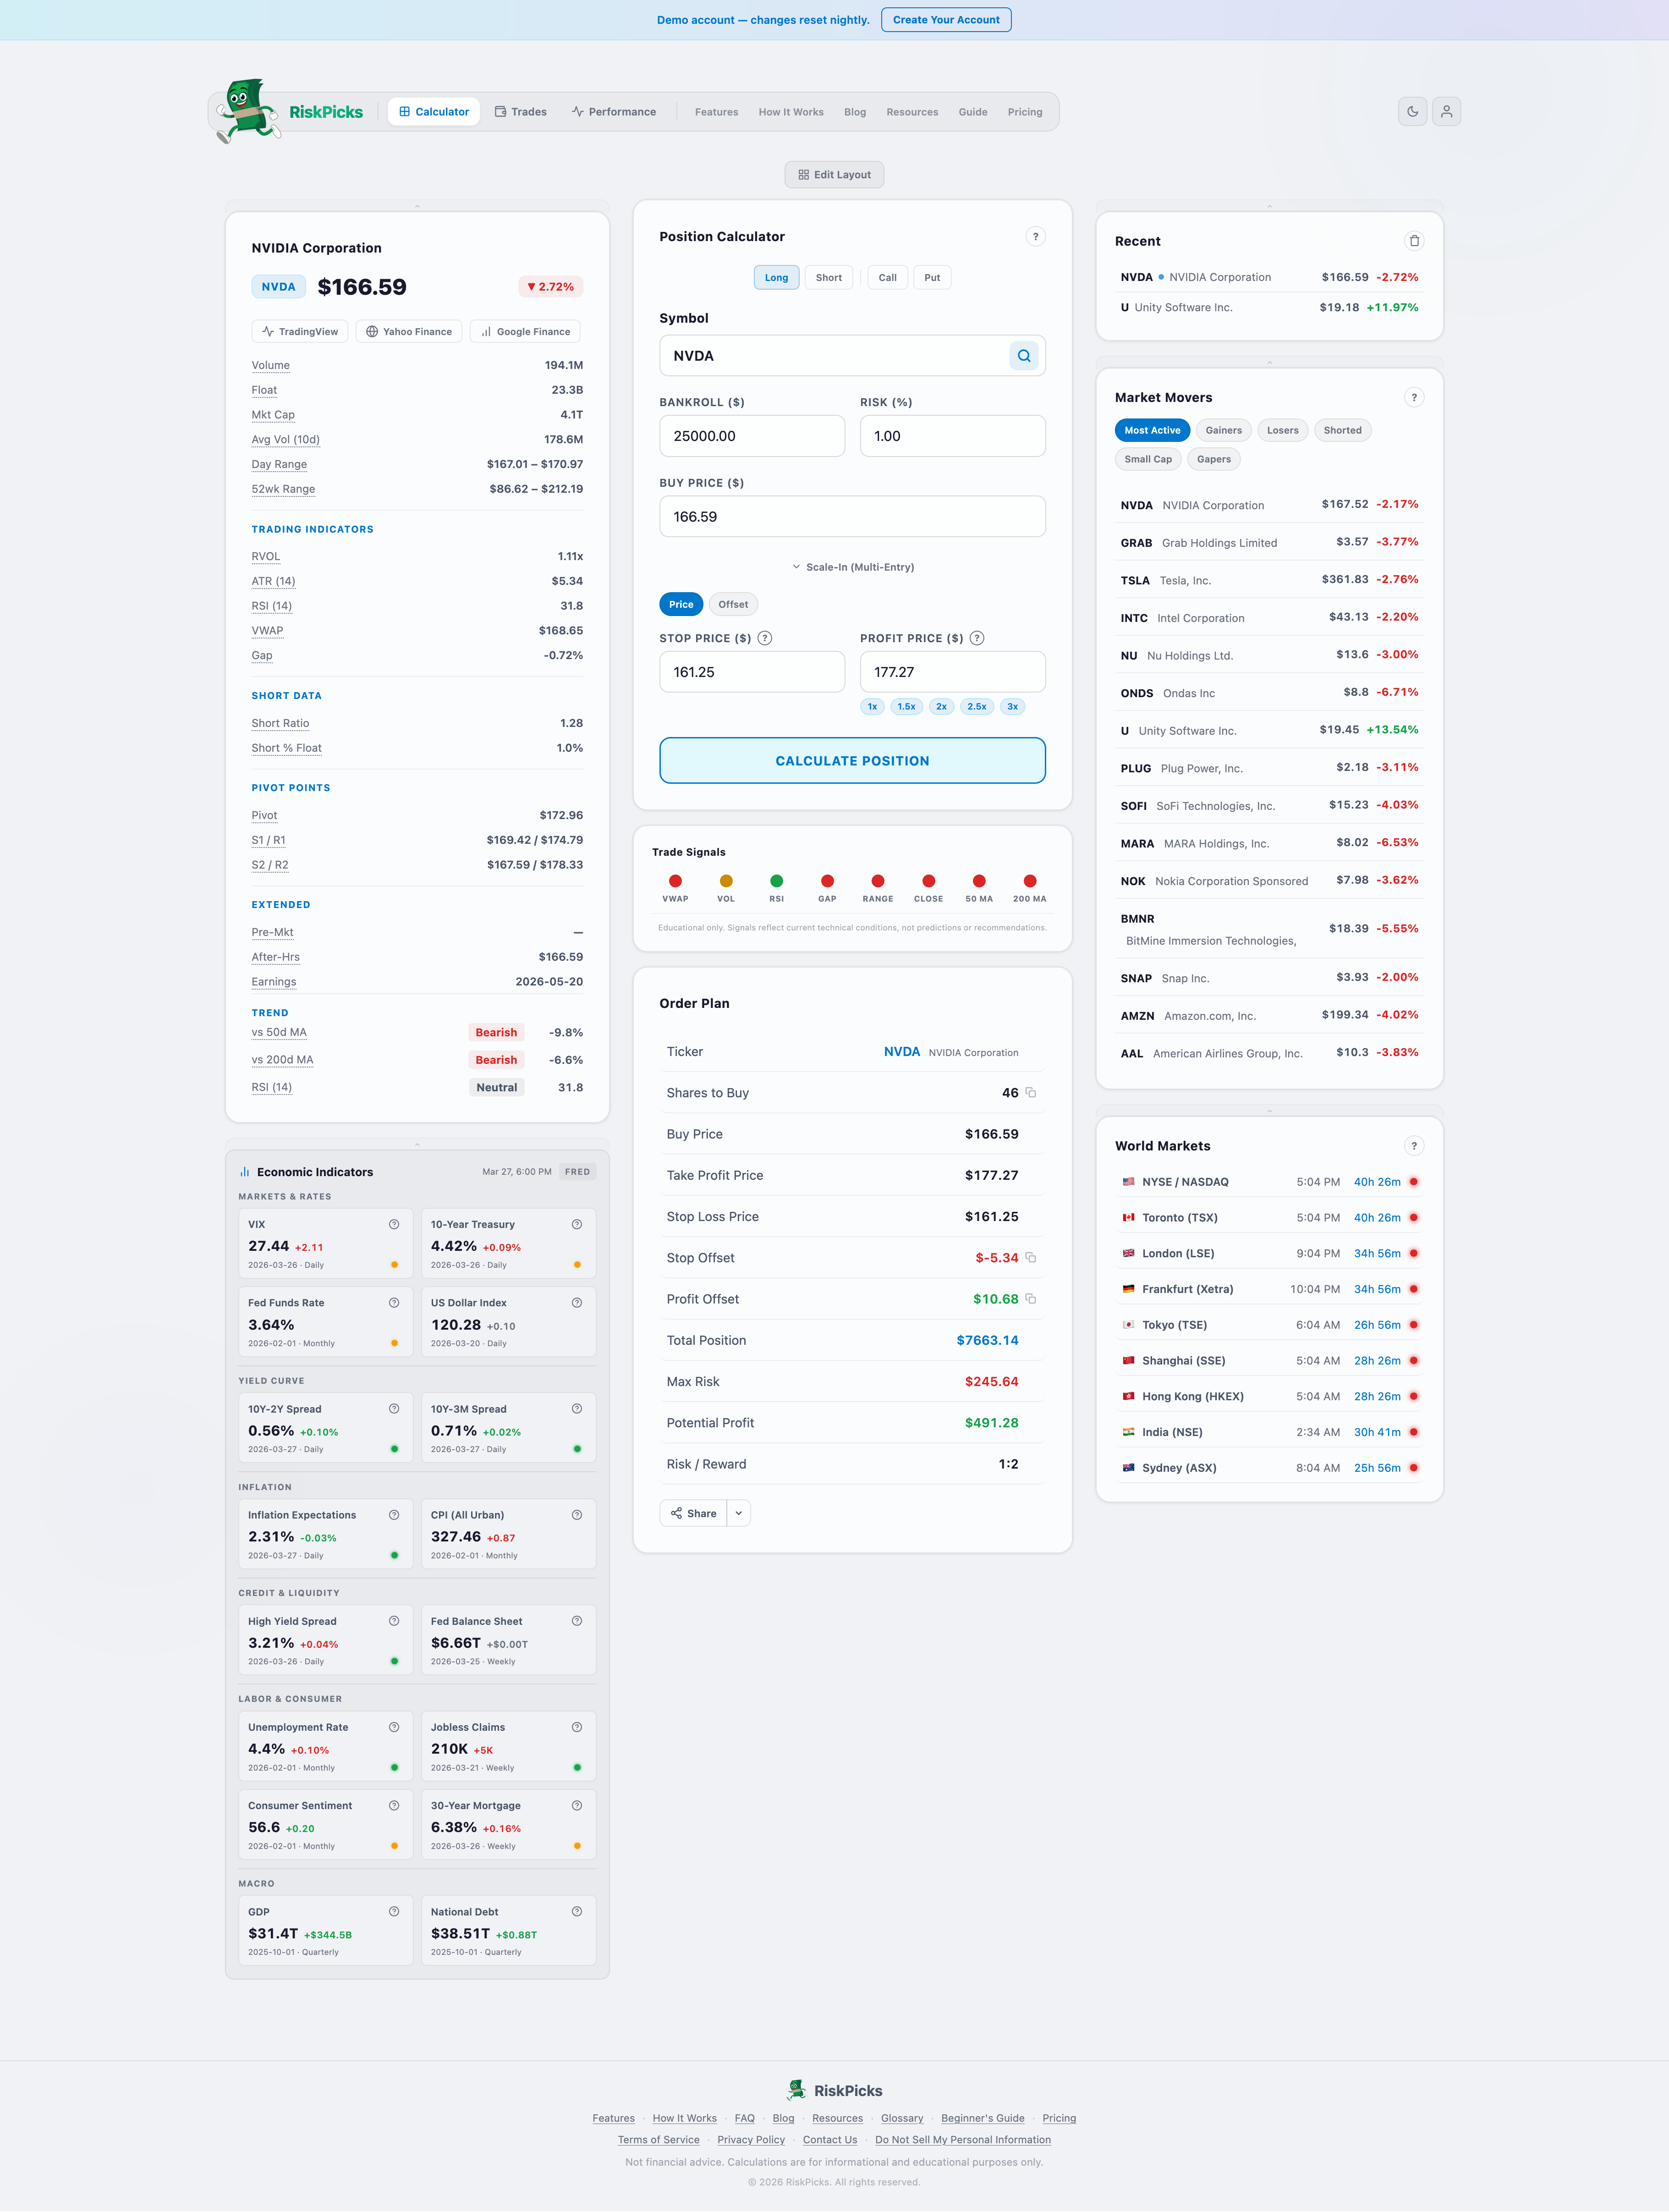Open Position Calculator help question mark

pos(1035,237)
